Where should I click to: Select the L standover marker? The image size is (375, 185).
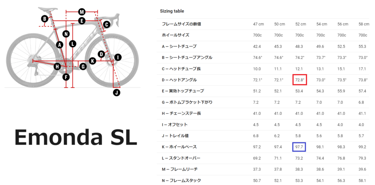click(73, 44)
